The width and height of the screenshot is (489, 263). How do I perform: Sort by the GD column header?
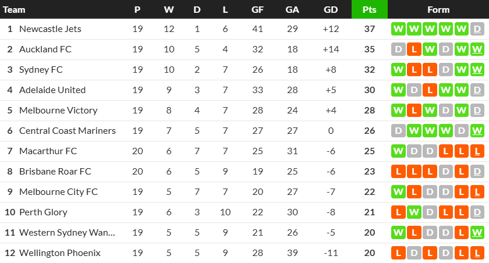pyautogui.click(x=331, y=10)
